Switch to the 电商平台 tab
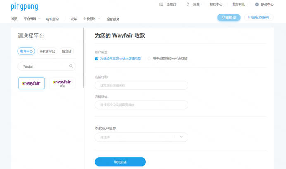 [26, 51]
